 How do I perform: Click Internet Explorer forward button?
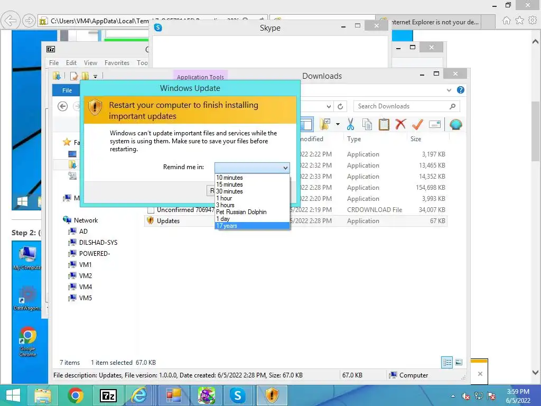(x=29, y=21)
